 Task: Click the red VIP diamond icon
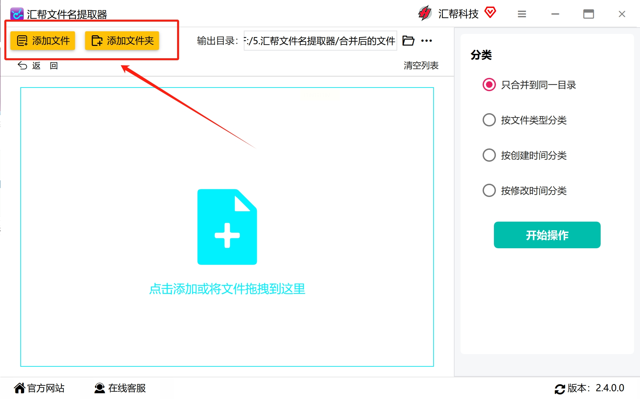pos(490,13)
